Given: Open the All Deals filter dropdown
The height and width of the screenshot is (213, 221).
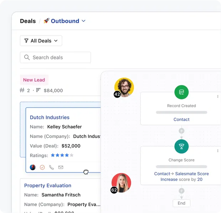Looking at the screenshot, I should [x=41, y=41].
